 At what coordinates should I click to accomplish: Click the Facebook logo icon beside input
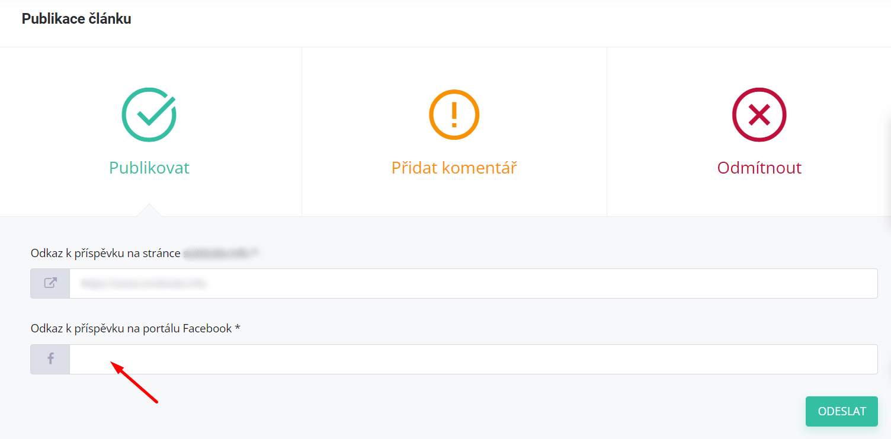(x=50, y=359)
